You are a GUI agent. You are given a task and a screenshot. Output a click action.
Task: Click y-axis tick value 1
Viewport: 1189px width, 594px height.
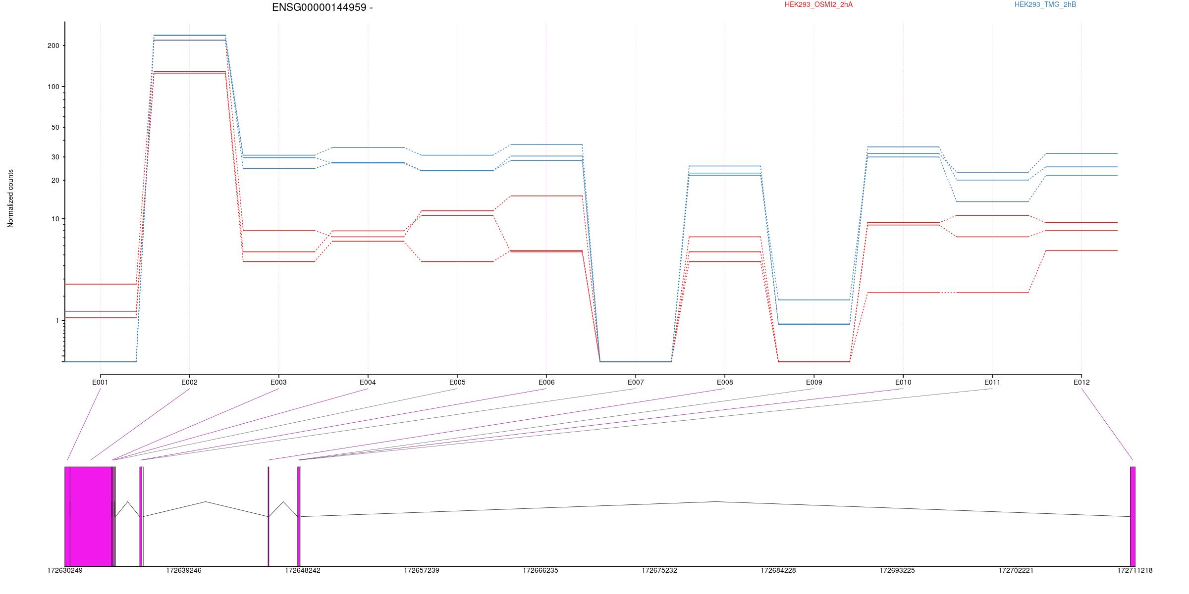[x=57, y=320]
